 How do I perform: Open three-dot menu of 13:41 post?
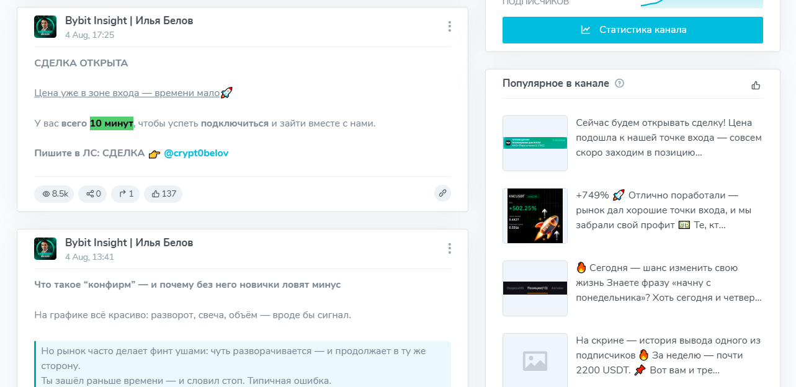[449, 249]
